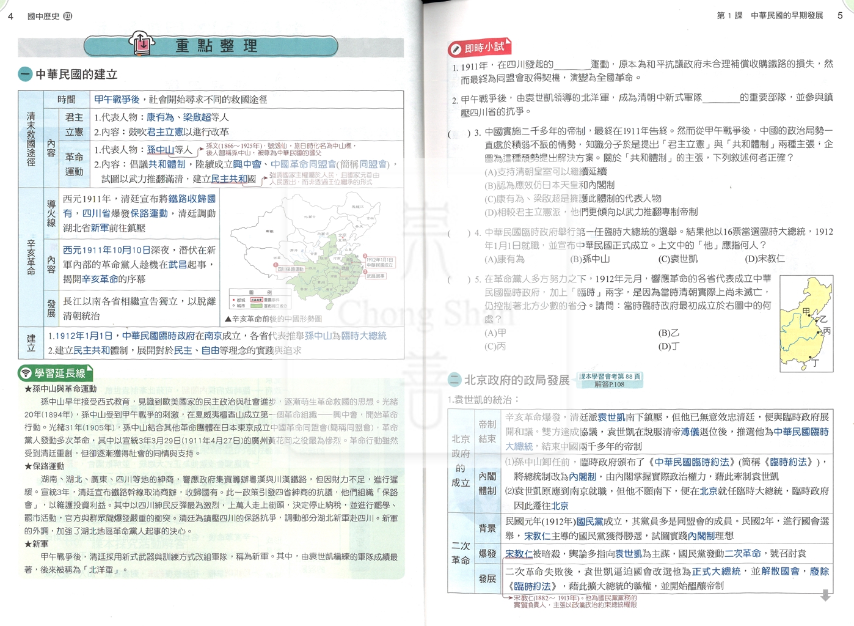The image size is (854, 626).
Task: Click the 北京政府的成立 row header cell
Action: 461,461
